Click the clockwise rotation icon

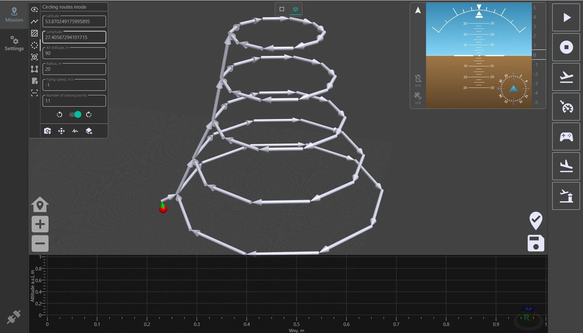89,115
